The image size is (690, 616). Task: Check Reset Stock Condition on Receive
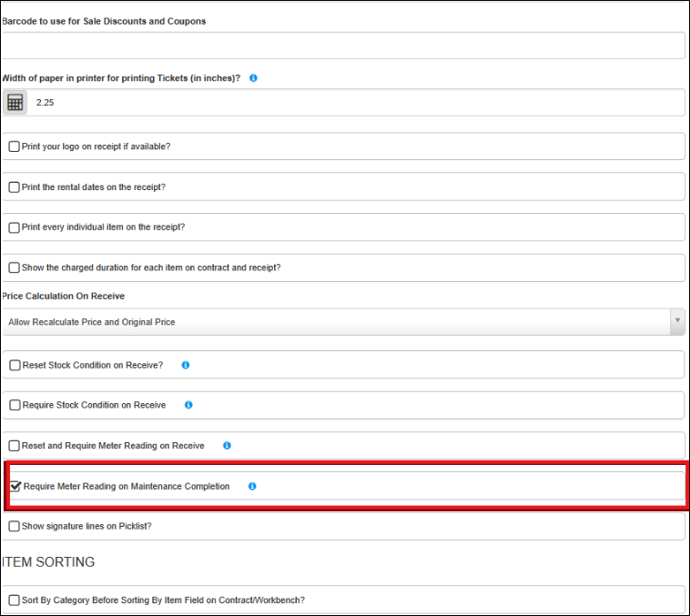[15, 365]
